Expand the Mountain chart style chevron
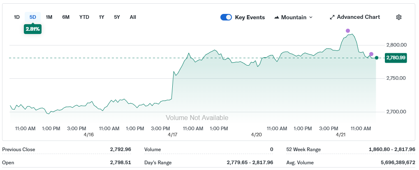419x170 pixels. click(311, 17)
